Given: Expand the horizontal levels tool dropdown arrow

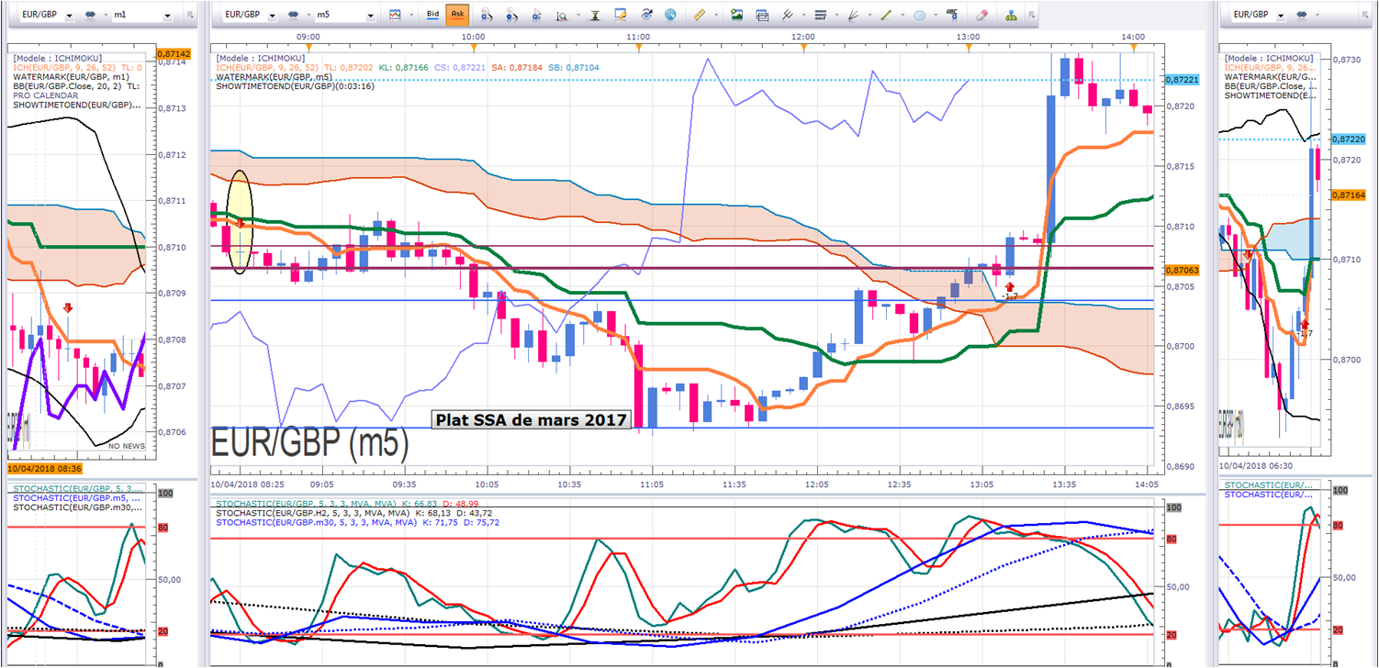Looking at the screenshot, I should (835, 16).
